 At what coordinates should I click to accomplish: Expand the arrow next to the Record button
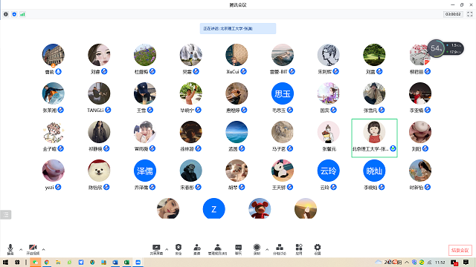pyautogui.click(x=267, y=250)
